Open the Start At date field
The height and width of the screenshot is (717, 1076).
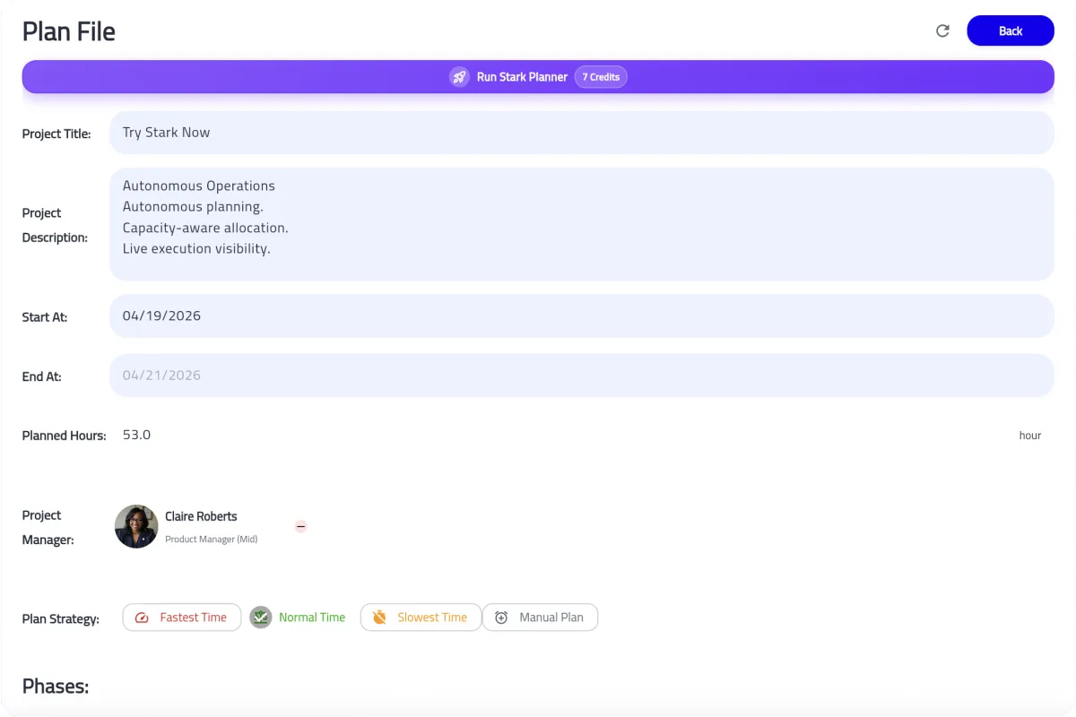(581, 316)
